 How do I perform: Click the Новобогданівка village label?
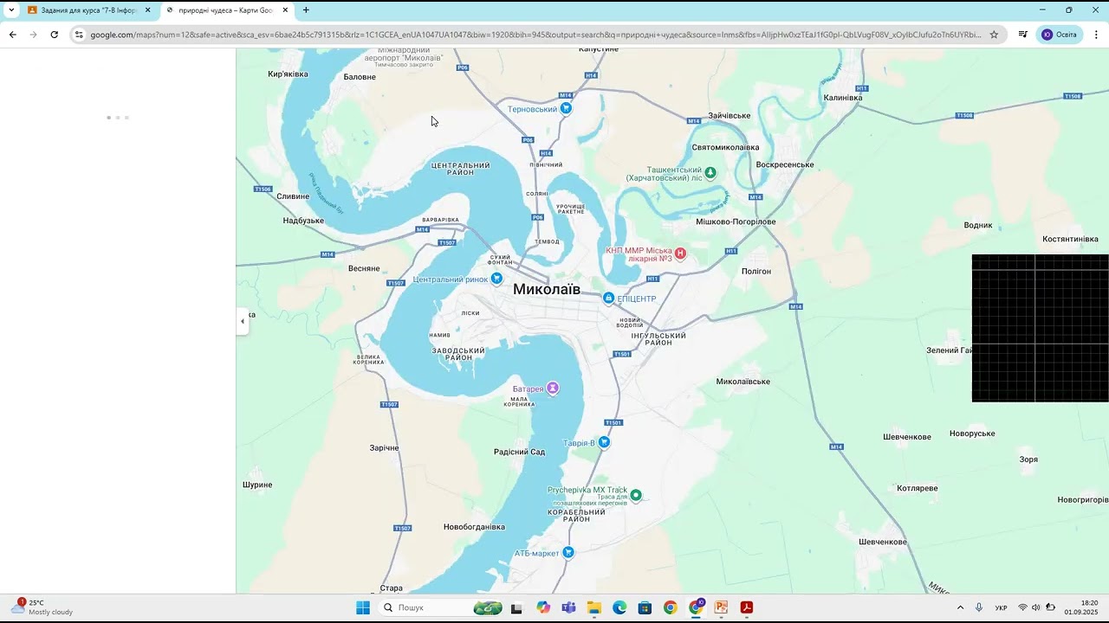[x=474, y=527]
